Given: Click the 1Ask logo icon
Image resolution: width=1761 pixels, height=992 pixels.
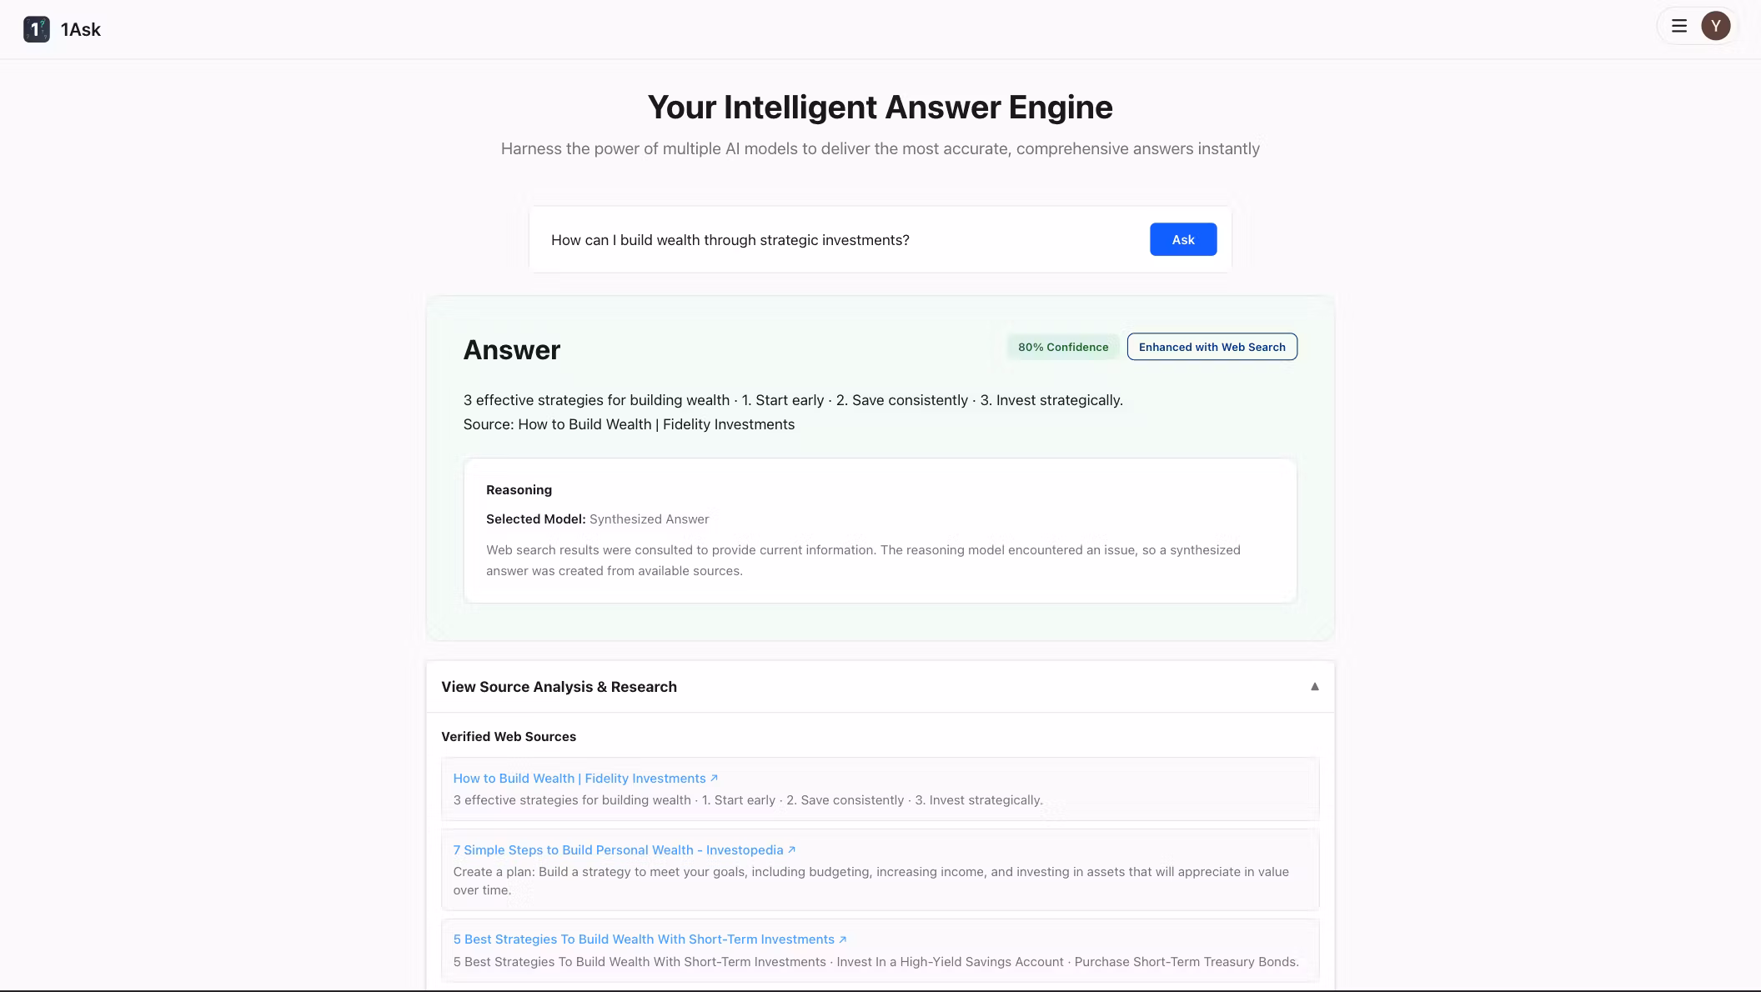Looking at the screenshot, I should pyautogui.click(x=36, y=29).
